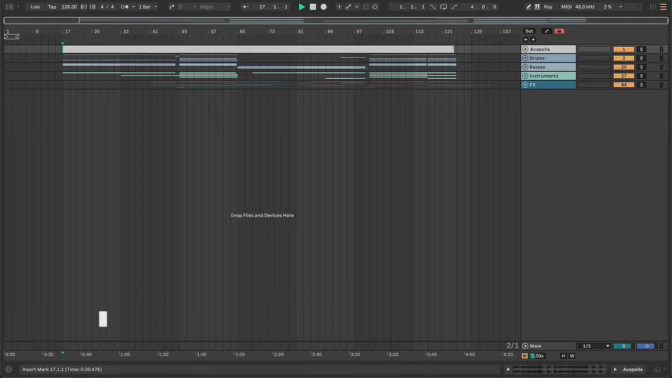Click the MIDI map mode button
This screenshot has height=378, width=672.
566,7
